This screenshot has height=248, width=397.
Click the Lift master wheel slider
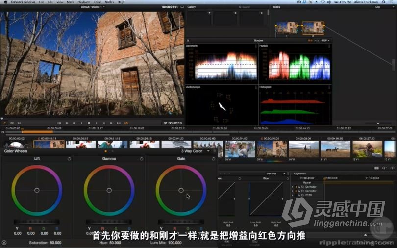[37, 222]
